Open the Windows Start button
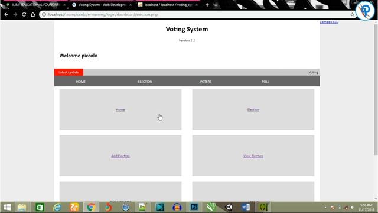 coord(7,207)
